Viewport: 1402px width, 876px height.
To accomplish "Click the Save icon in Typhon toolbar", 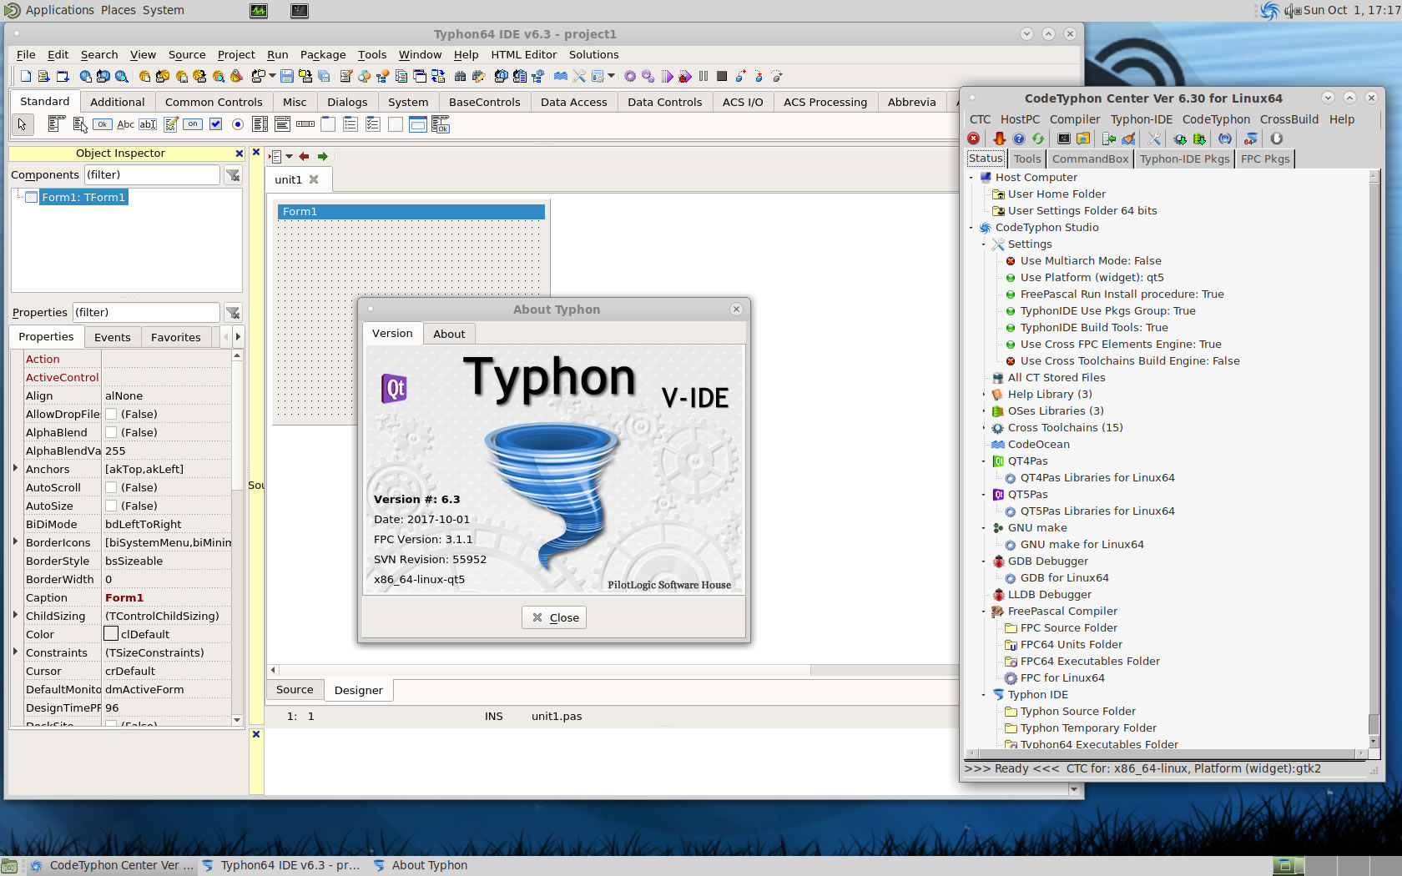I will tap(287, 77).
